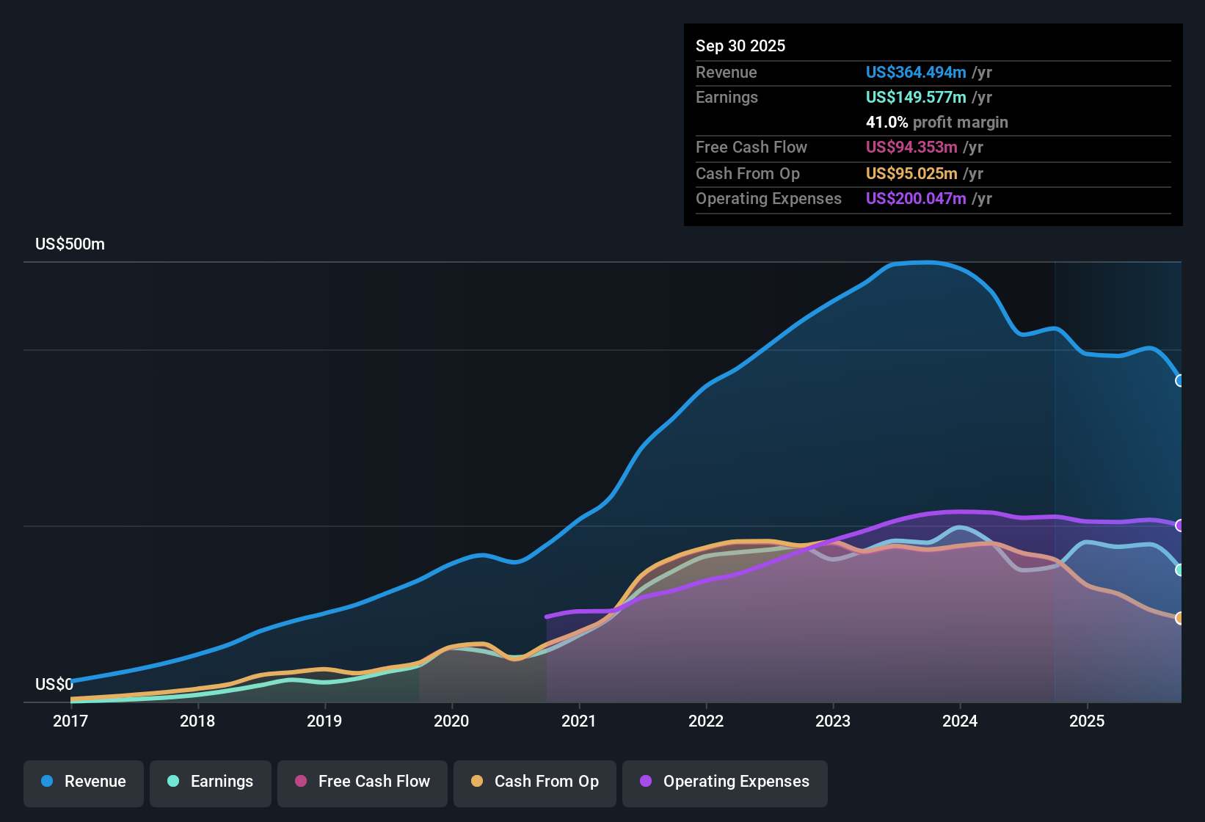This screenshot has height=822, width=1205.
Task: Select the 2021 year label on axis
Action: click(579, 721)
